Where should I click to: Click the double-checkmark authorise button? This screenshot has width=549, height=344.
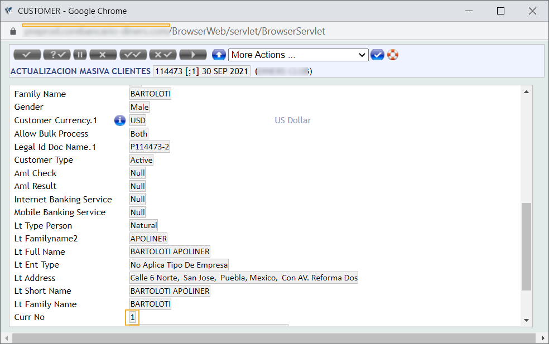(133, 55)
